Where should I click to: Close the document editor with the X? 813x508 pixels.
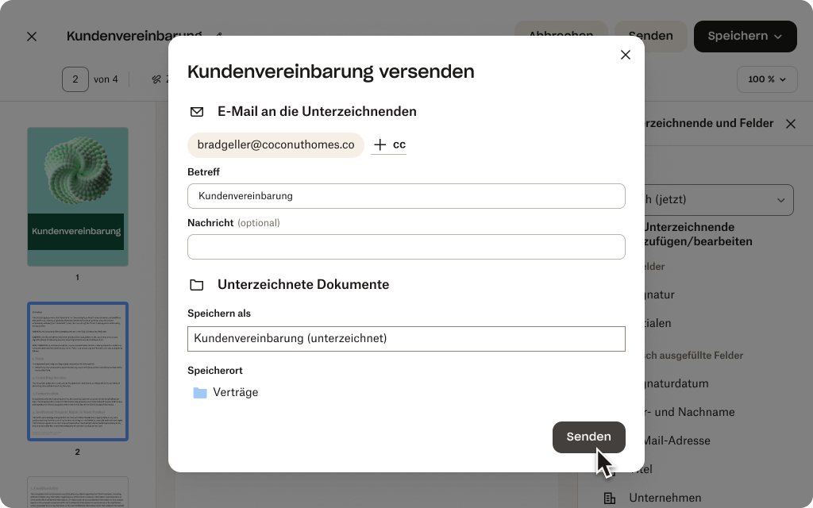pos(32,37)
